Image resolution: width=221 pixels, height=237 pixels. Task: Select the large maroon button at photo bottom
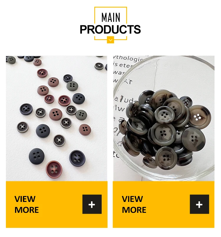[x=54, y=169]
